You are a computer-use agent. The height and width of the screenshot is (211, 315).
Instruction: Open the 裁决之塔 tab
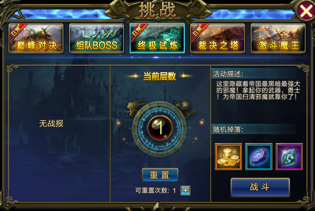[x=217, y=38]
